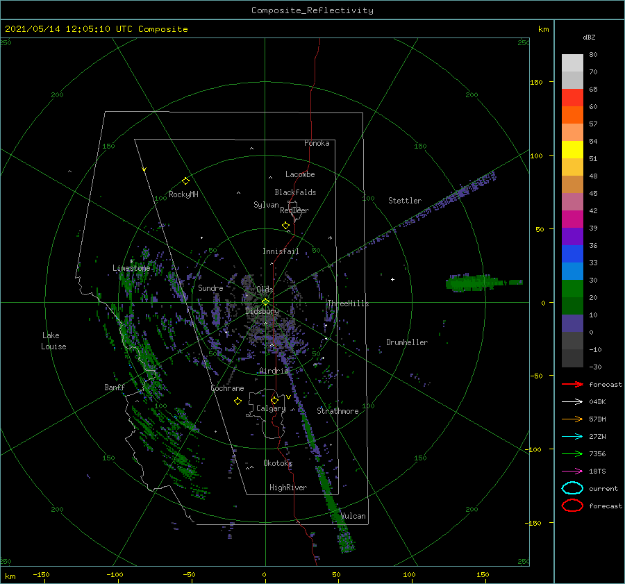Click the Limestone label

click(x=131, y=268)
